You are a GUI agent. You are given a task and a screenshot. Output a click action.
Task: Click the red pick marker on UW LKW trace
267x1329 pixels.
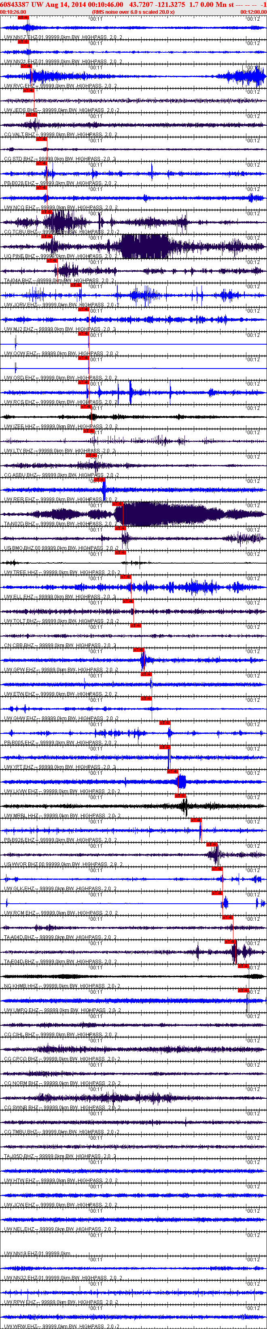(x=172, y=771)
